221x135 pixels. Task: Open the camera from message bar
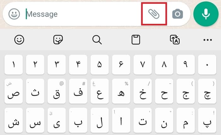tap(177, 14)
